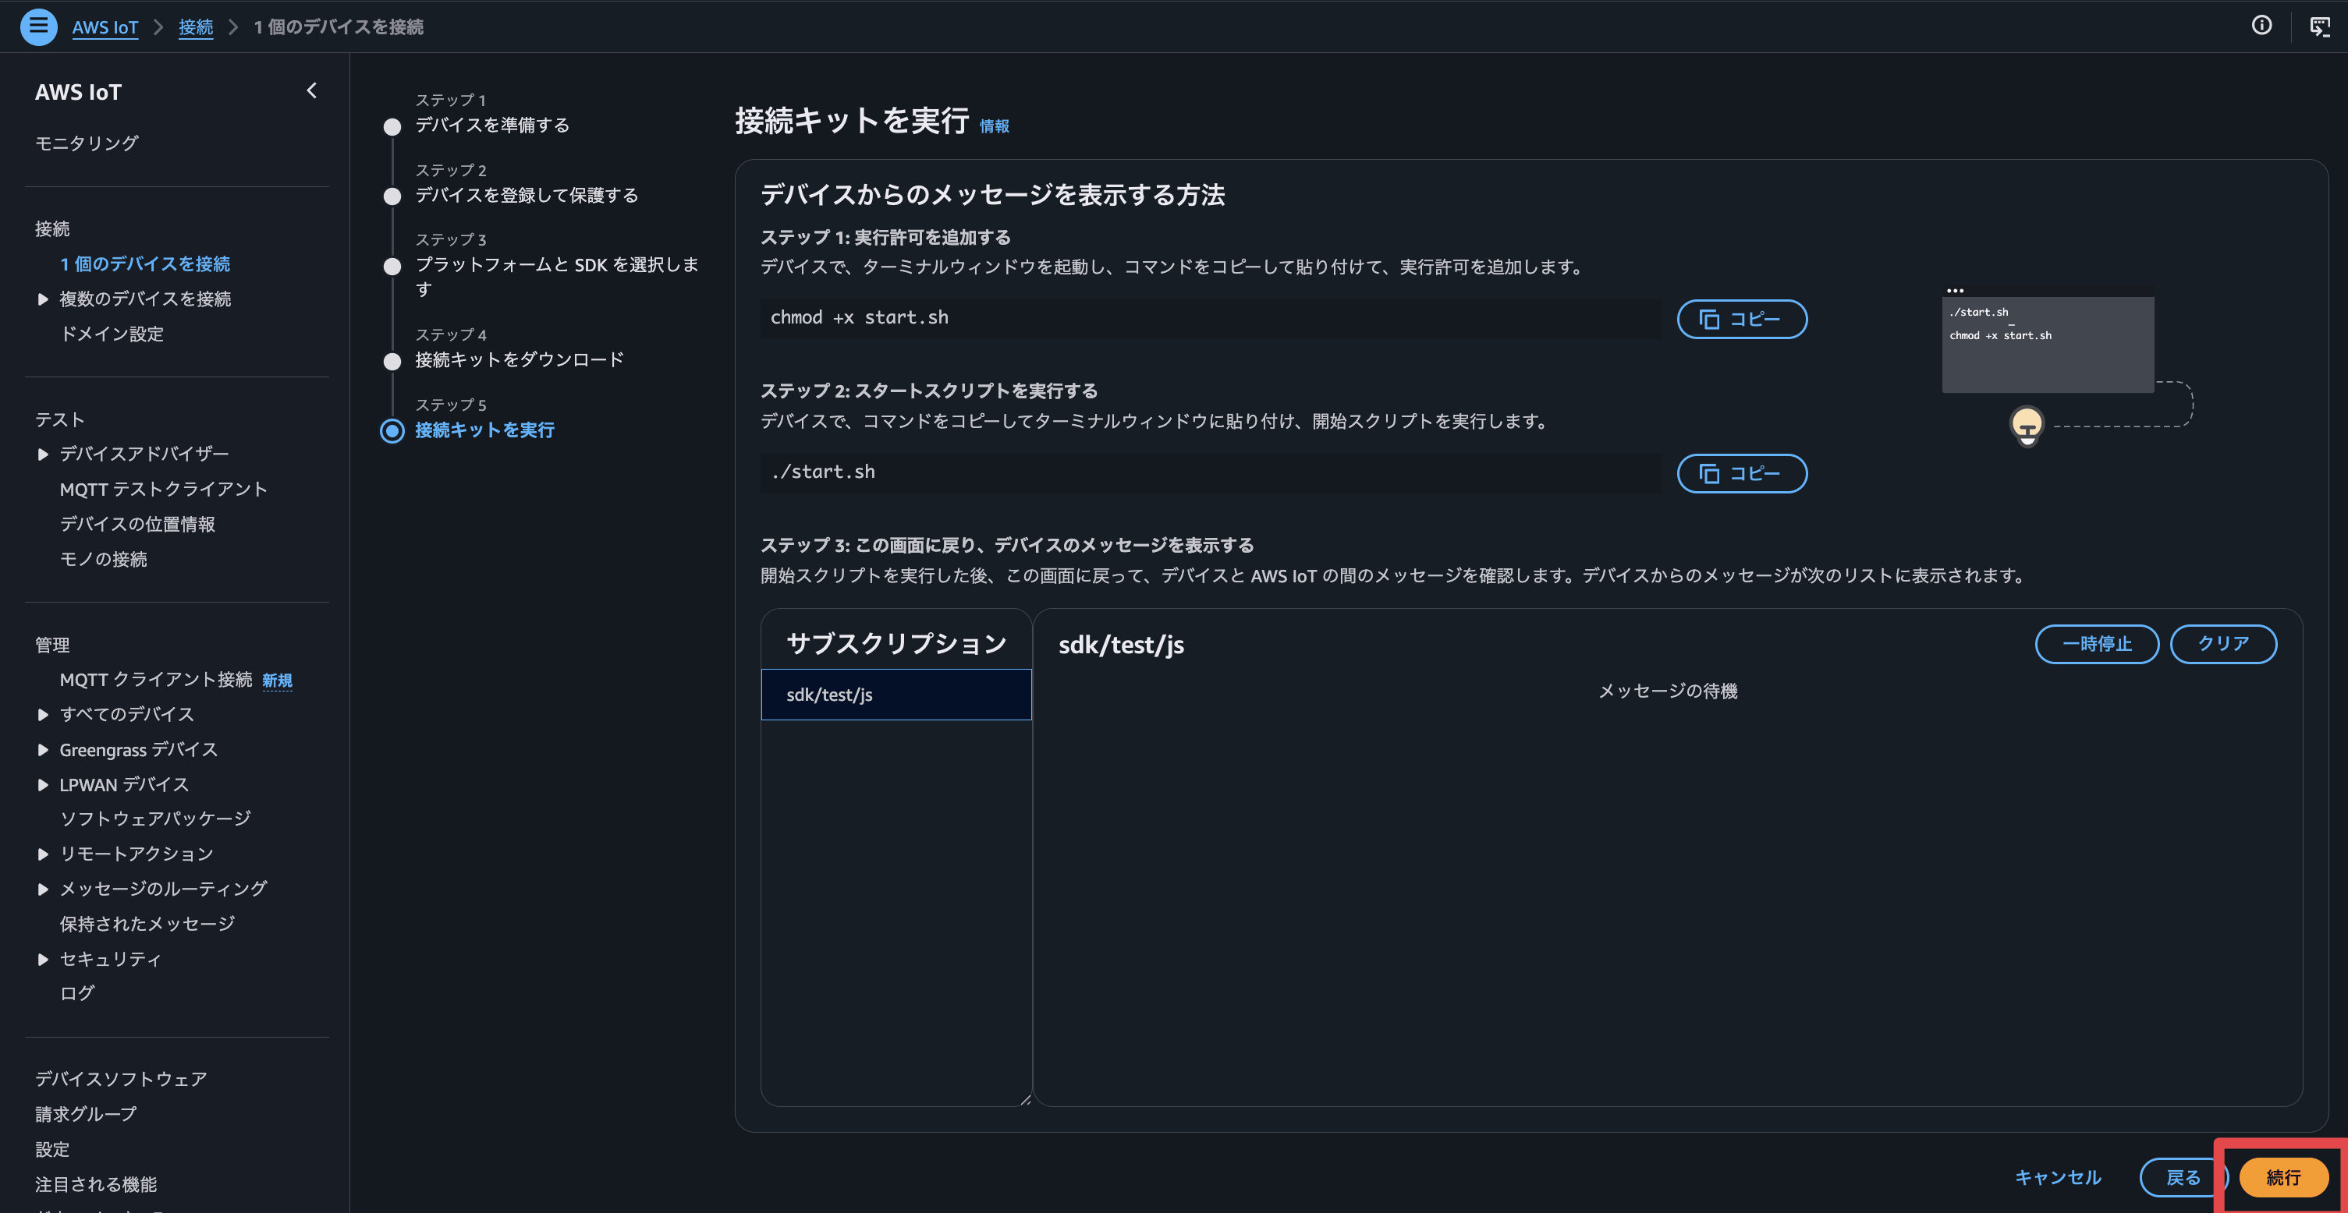Open the info panel icon in top bar
Screen dimensions: 2348x1213
click(2261, 26)
